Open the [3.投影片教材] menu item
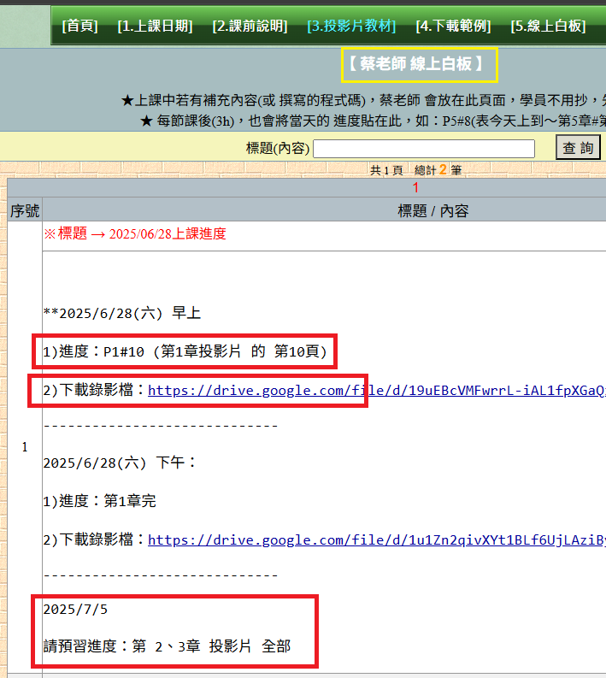 (351, 26)
